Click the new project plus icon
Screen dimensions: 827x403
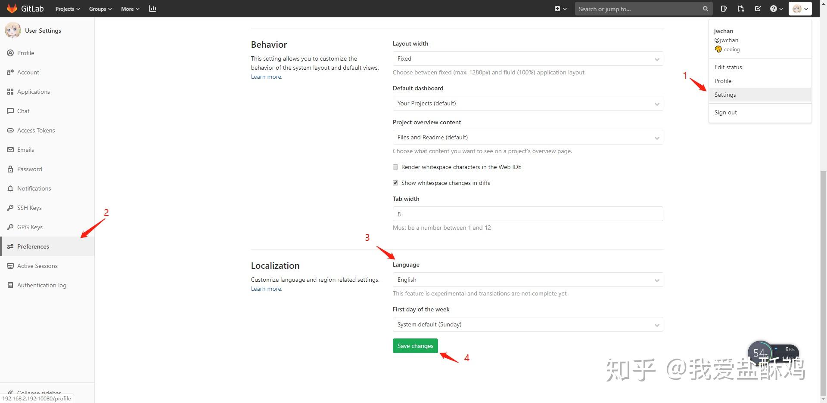(x=557, y=9)
